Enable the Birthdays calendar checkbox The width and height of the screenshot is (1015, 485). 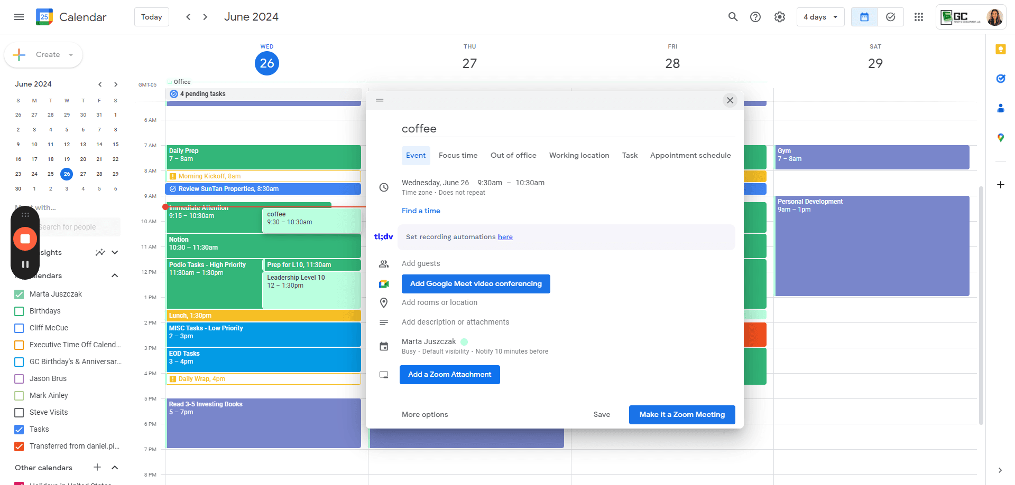19,311
